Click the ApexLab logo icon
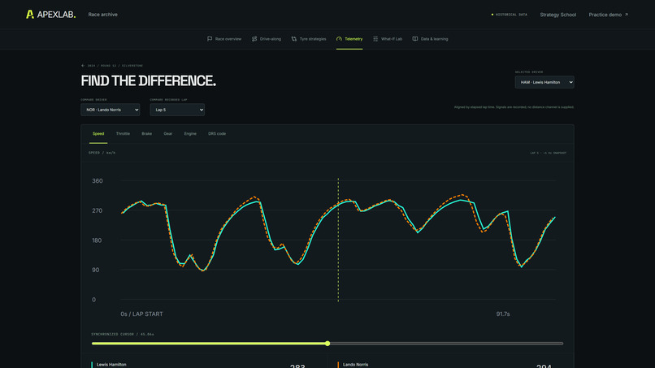 point(29,14)
